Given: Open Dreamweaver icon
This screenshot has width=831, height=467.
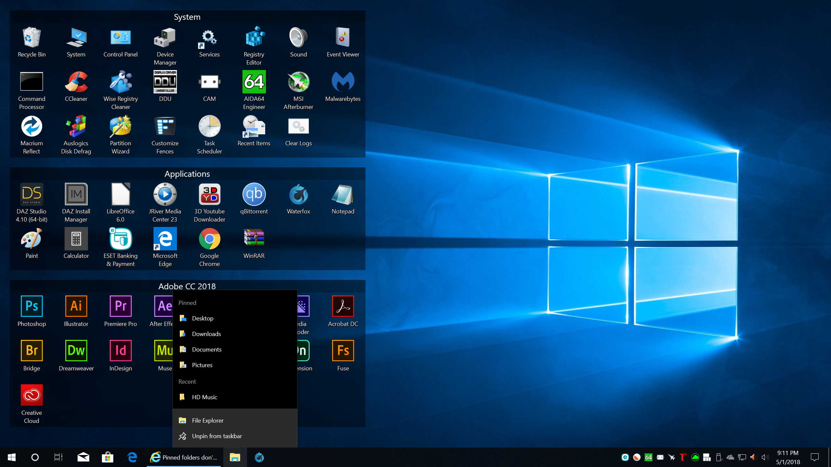Looking at the screenshot, I should tap(76, 356).
